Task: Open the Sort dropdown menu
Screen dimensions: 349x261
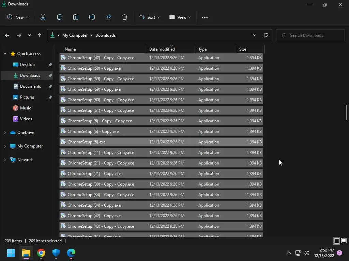Action: point(149,17)
